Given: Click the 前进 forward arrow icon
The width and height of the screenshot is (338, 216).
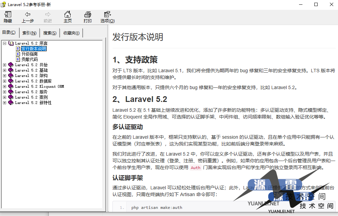Looking at the screenshot, I should tap(48, 15).
